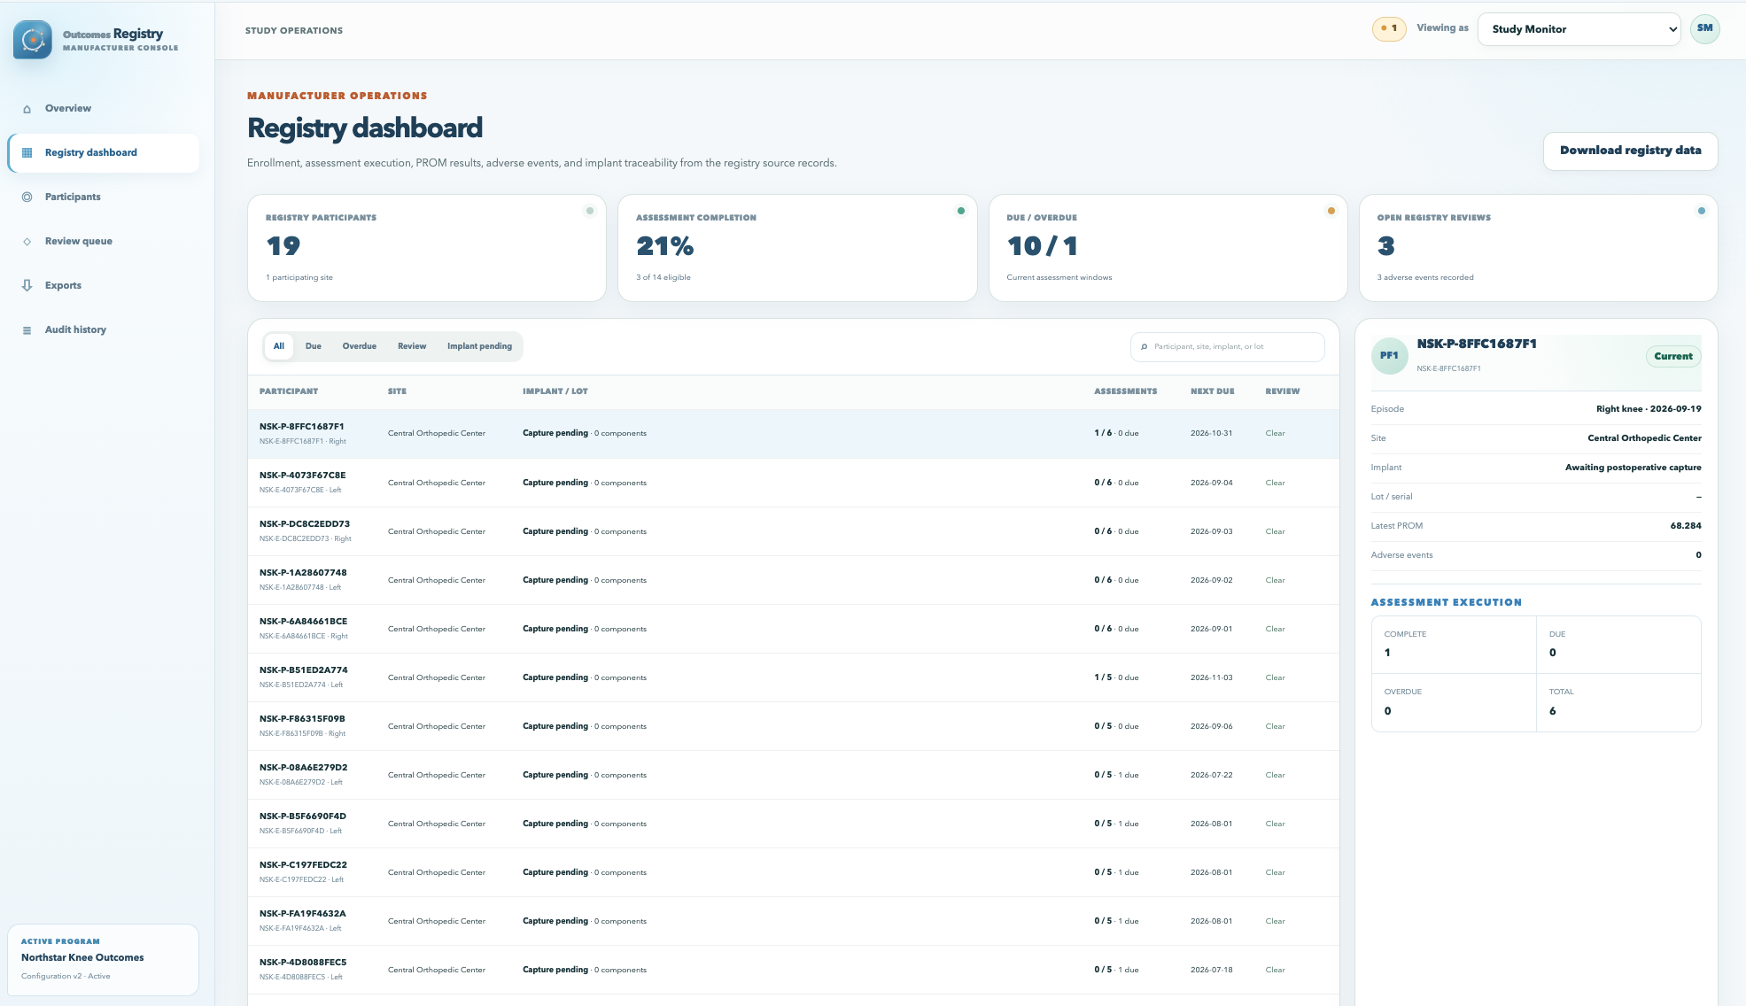Go to Overview in sidebar
The width and height of the screenshot is (1746, 1006).
pyautogui.click(x=104, y=109)
